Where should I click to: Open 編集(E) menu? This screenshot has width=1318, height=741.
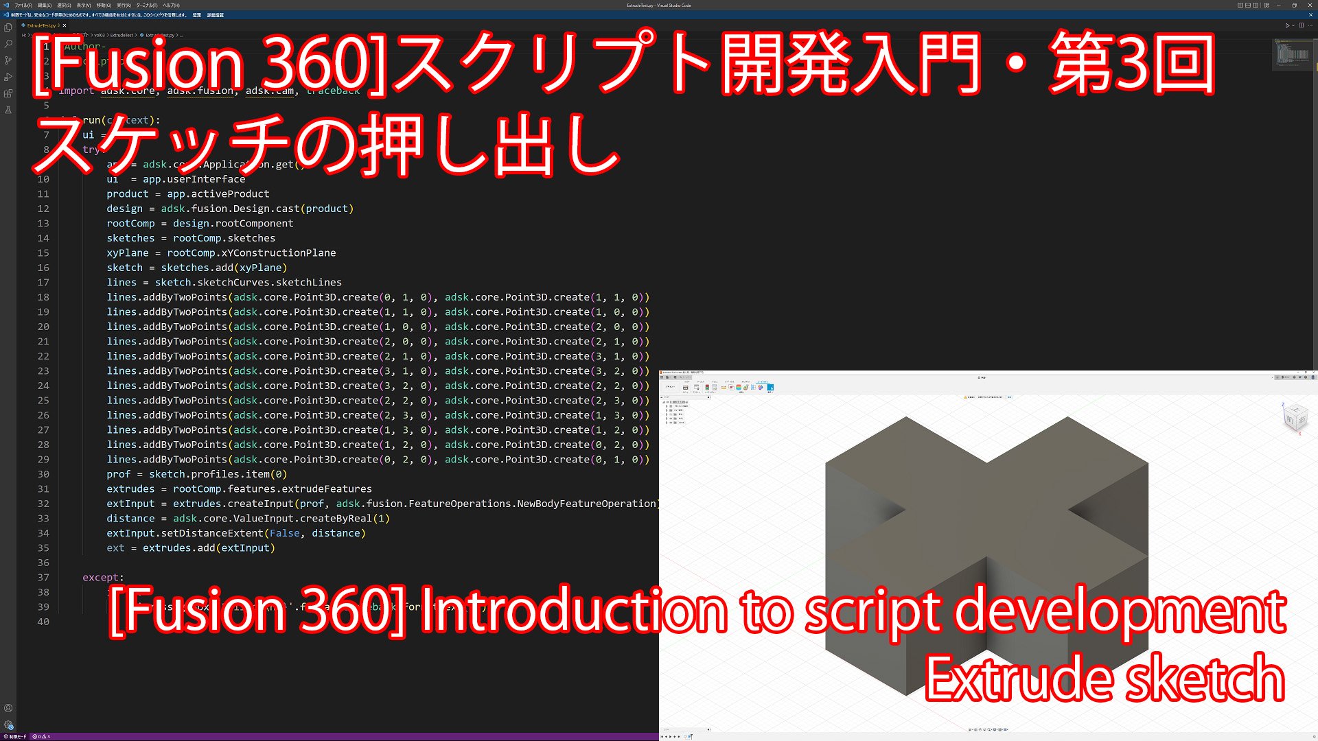pyautogui.click(x=45, y=5)
